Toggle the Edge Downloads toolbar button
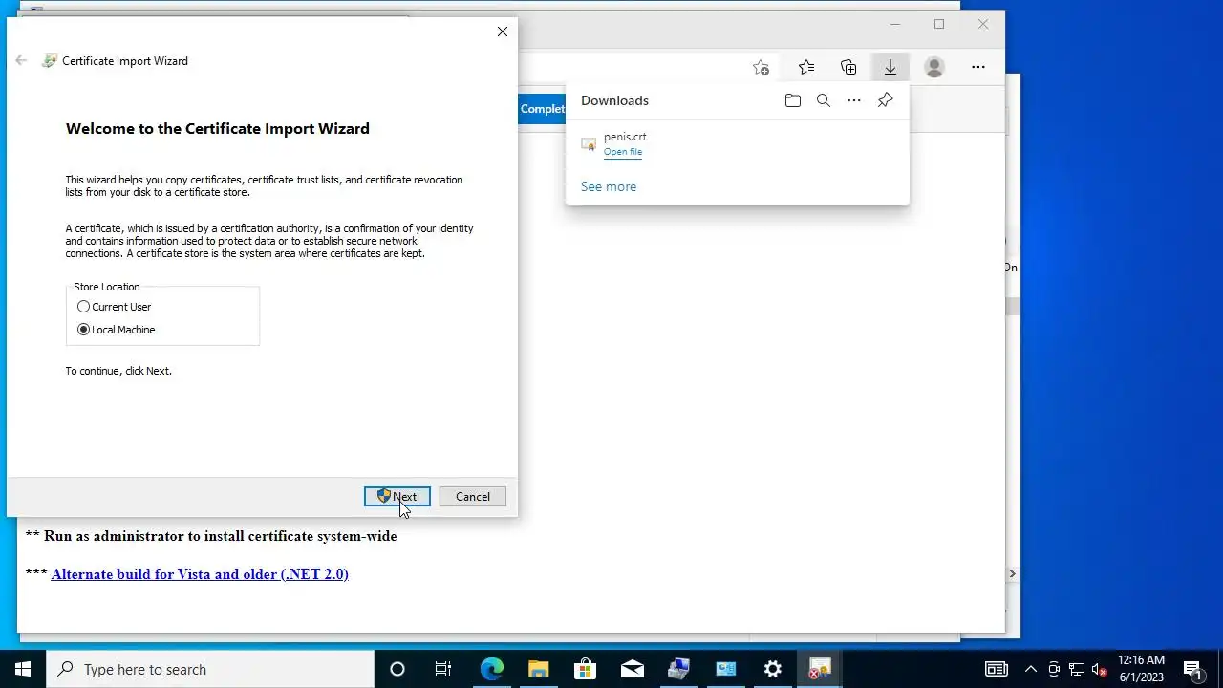The width and height of the screenshot is (1223, 688). click(x=890, y=67)
